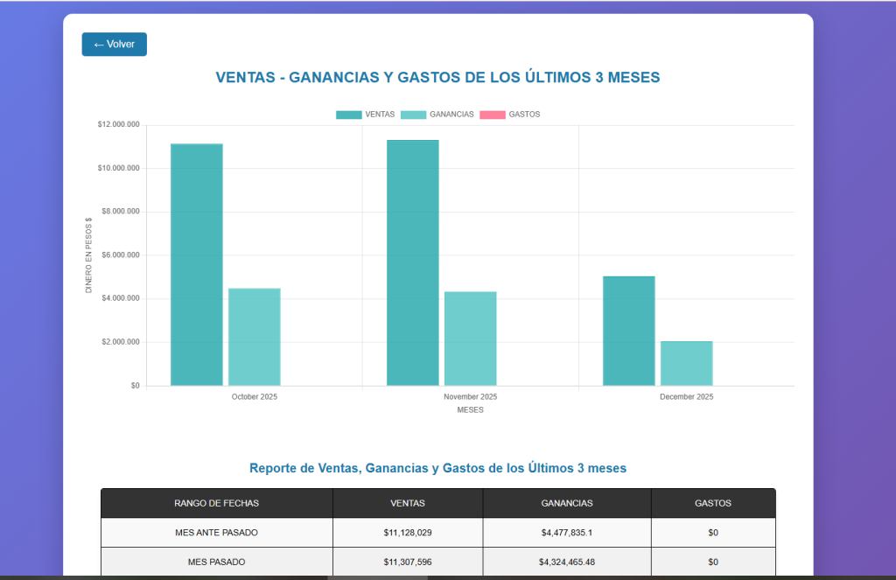Click the VENTAS table column header
The height and width of the screenshot is (580, 896).
(408, 503)
